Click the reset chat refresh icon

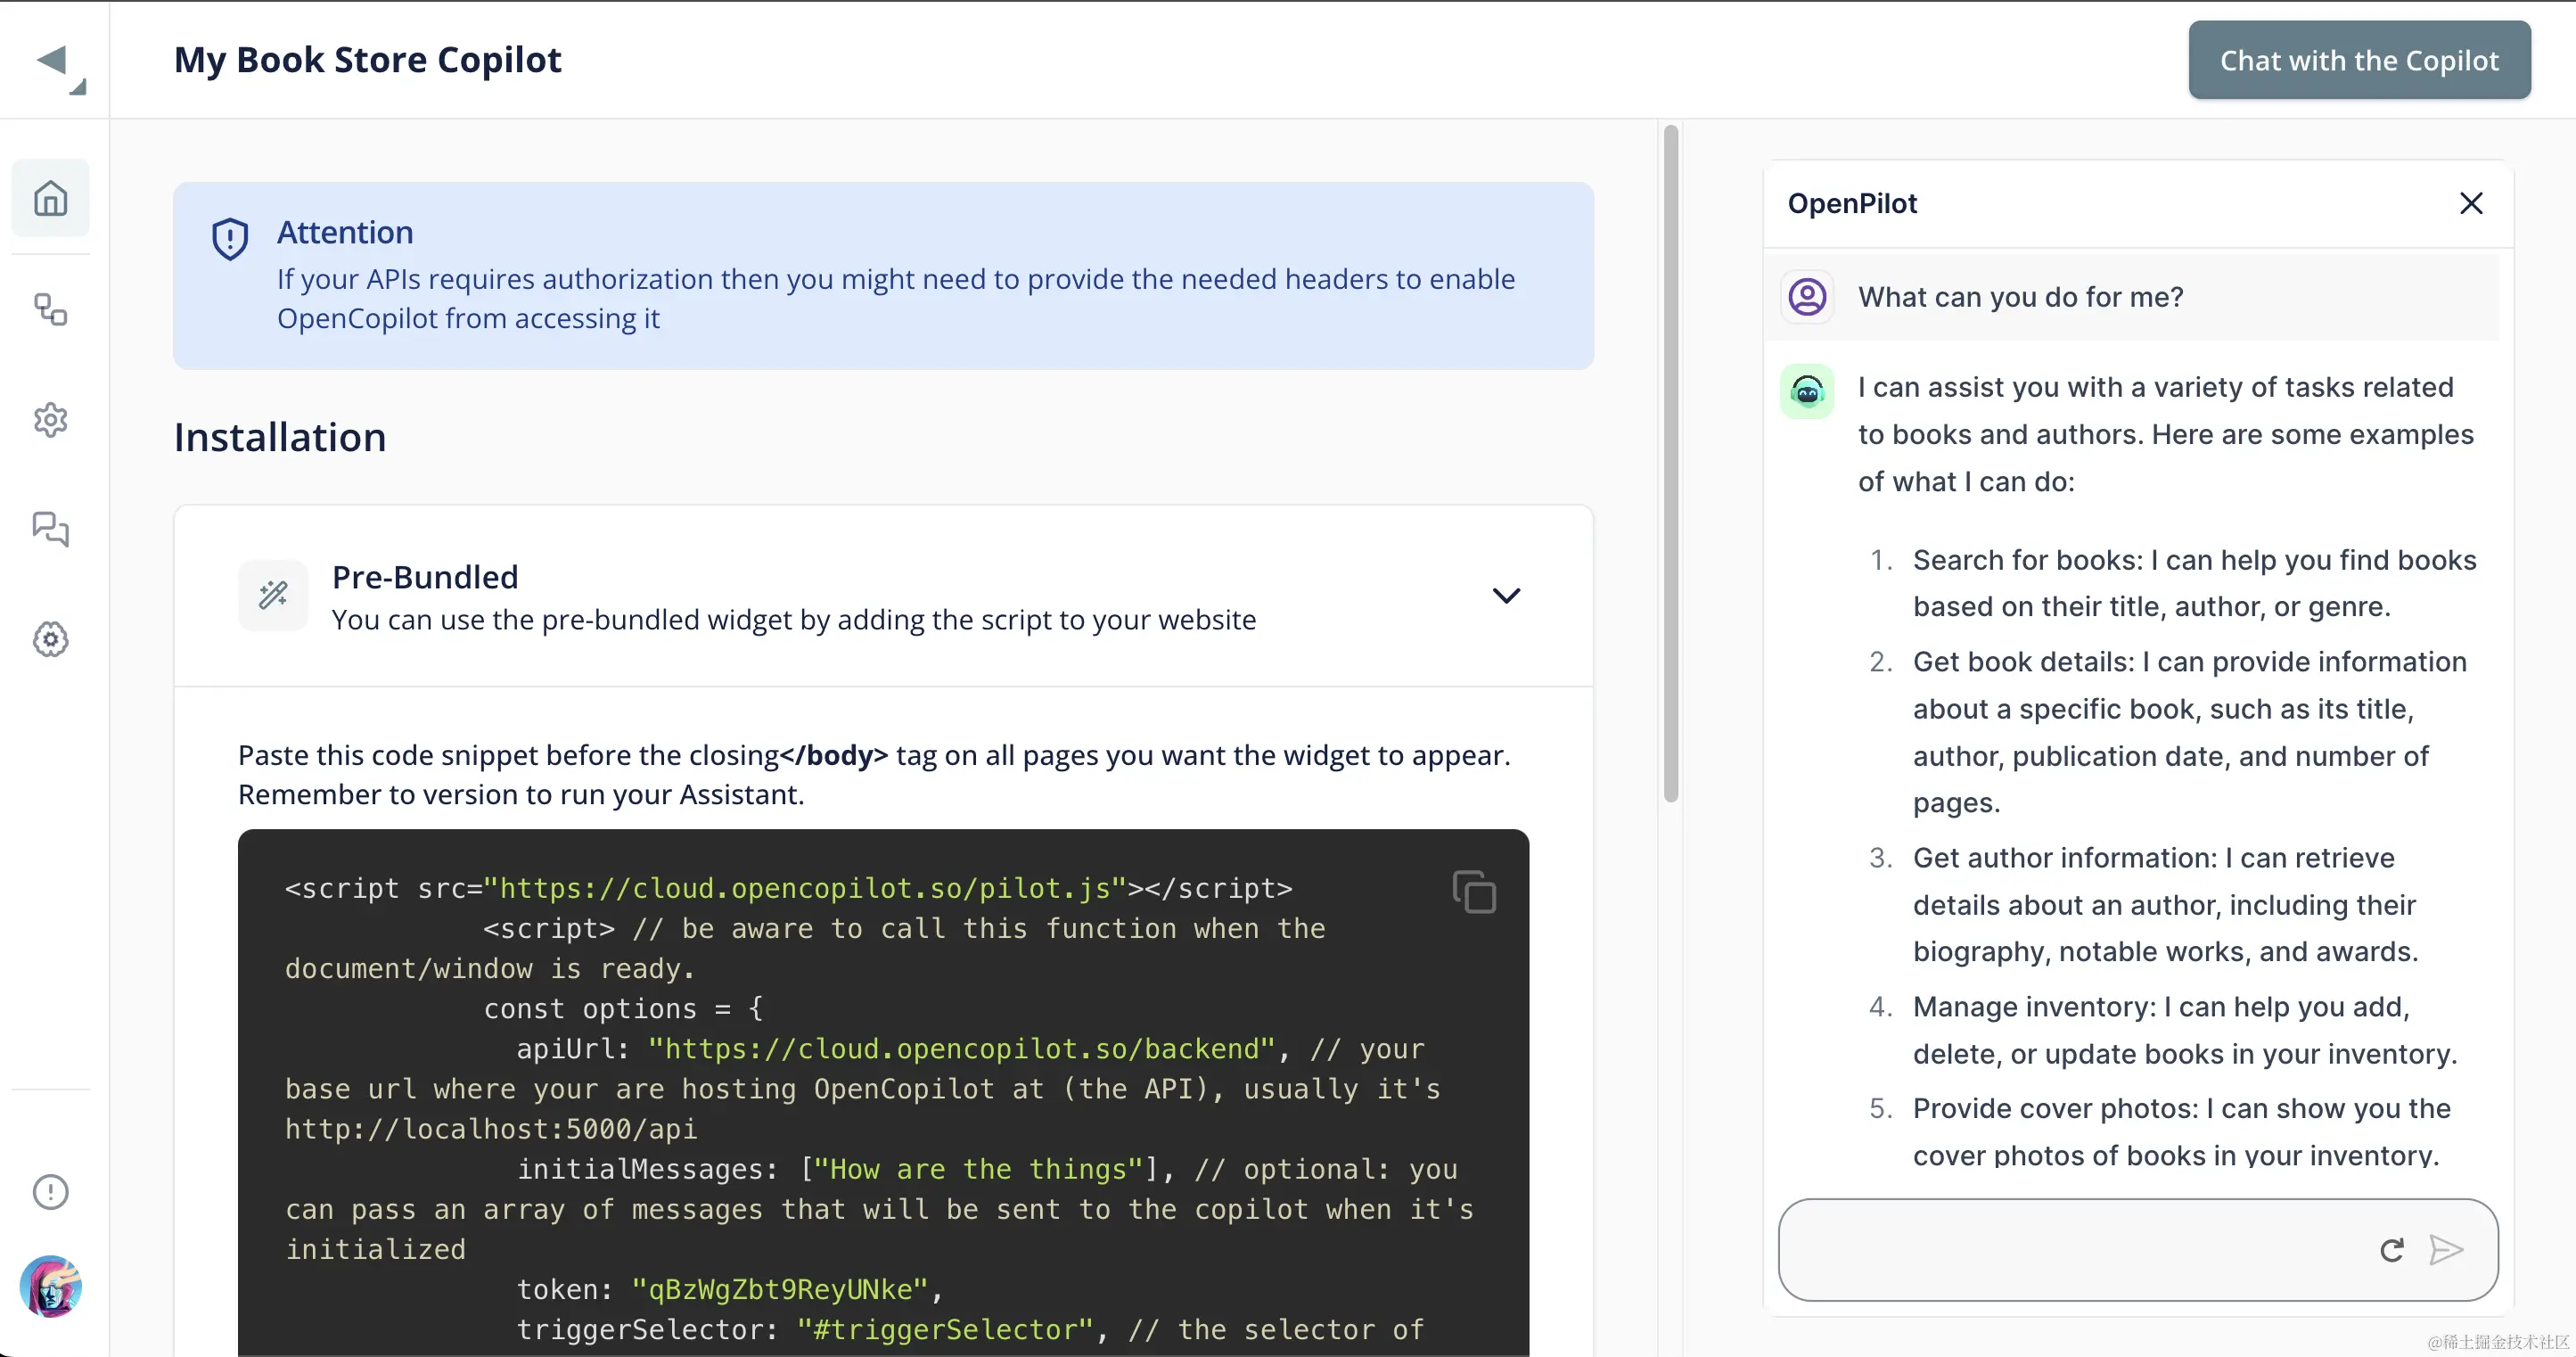point(2391,1250)
